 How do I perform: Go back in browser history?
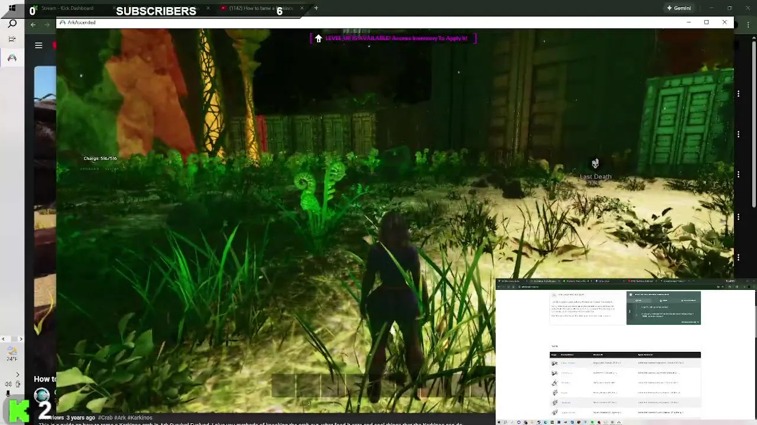33,25
